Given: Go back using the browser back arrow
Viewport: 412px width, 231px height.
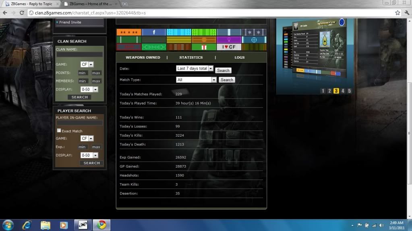Looking at the screenshot, I should (x=5, y=12).
